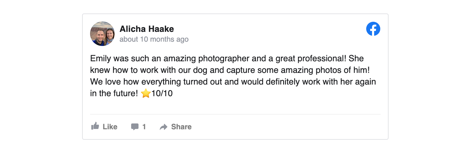The height and width of the screenshot is (155, 467).
Task: Click the Share arrow icon
Action: pyautogui.click(x=164, y=127)
